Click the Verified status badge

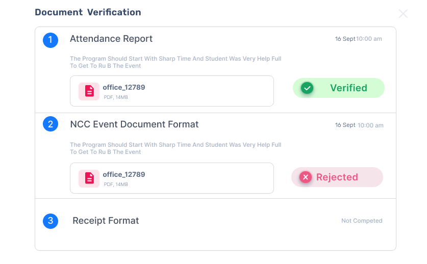(x=339, y=88)
